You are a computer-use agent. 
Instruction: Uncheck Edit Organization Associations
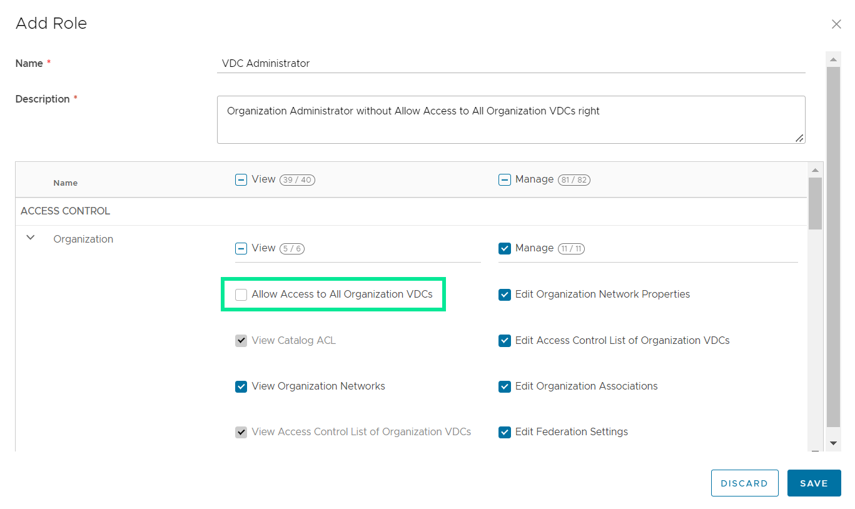point(505,386)
